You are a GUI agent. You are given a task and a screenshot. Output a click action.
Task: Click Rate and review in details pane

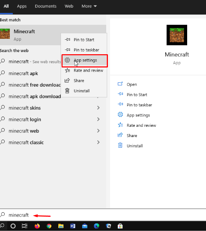141,126
